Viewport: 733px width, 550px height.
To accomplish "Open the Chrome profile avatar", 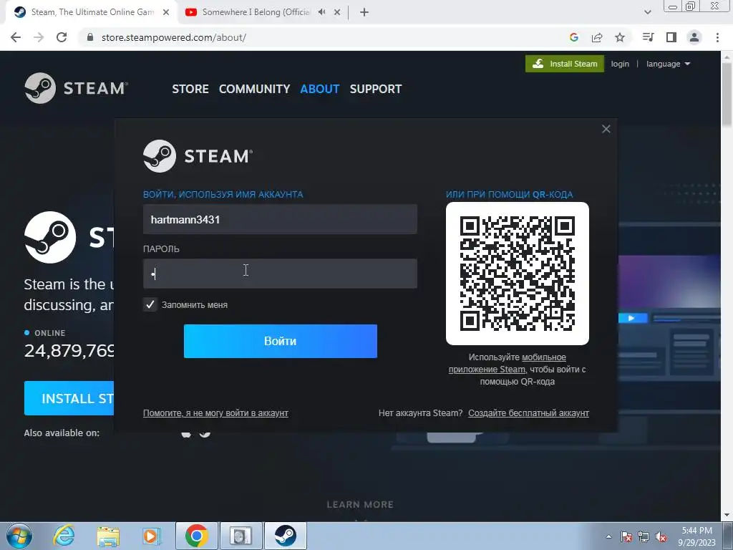I will click(694, 37).
